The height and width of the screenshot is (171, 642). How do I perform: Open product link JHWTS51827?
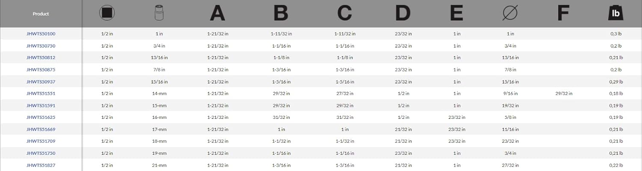(x=41, y=165)
